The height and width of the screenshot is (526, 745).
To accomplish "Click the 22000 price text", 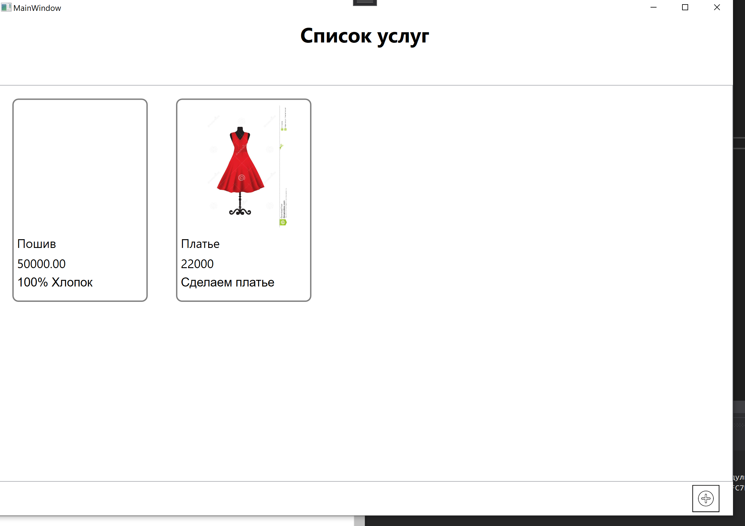I will [197, 264].
